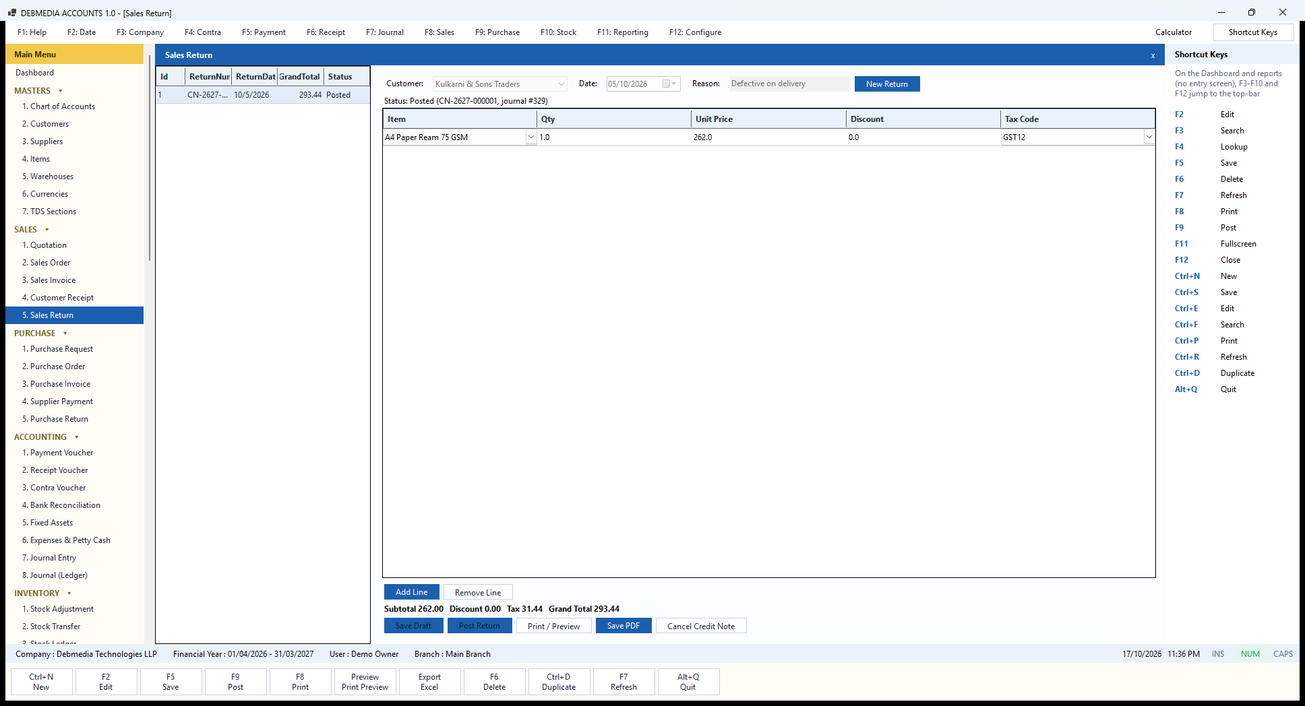Collapse the MASTERS section

(x=61, y=91)
